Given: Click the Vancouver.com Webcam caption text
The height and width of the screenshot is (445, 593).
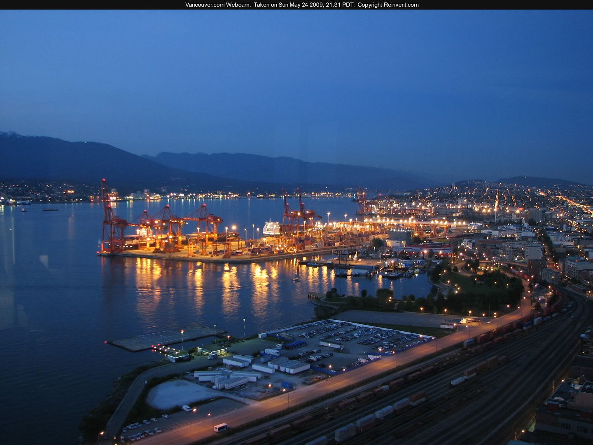Looking at the screenshot, I should tap(217, 5).
